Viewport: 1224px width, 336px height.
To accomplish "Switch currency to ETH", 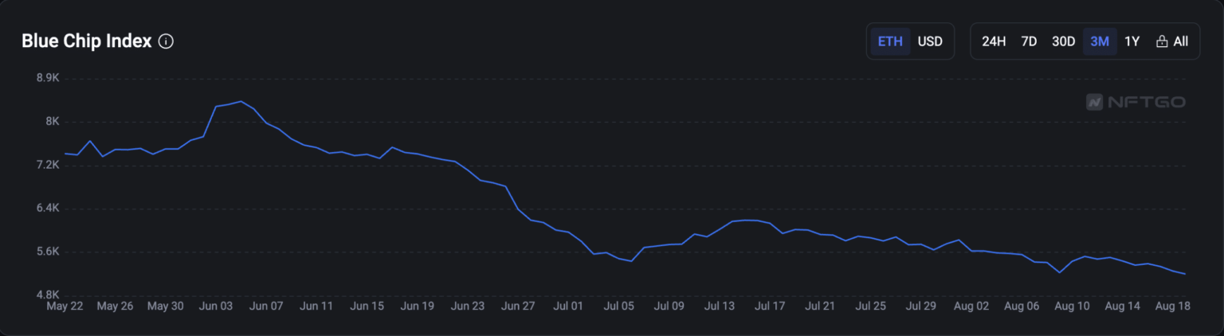I will click(x=890, y=41).
